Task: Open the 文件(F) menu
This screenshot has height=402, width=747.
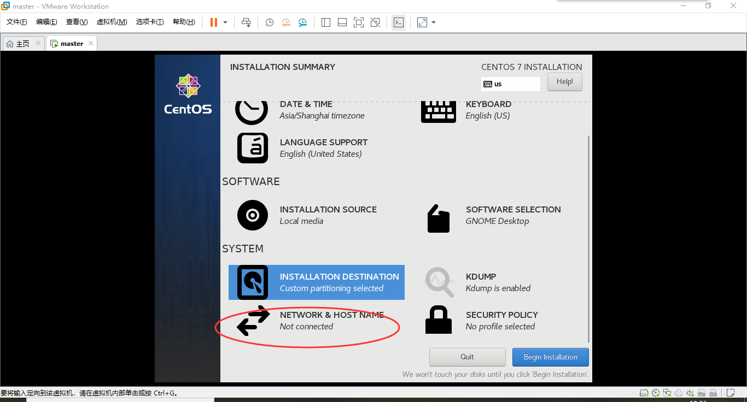Action: (x=17, y=22)
